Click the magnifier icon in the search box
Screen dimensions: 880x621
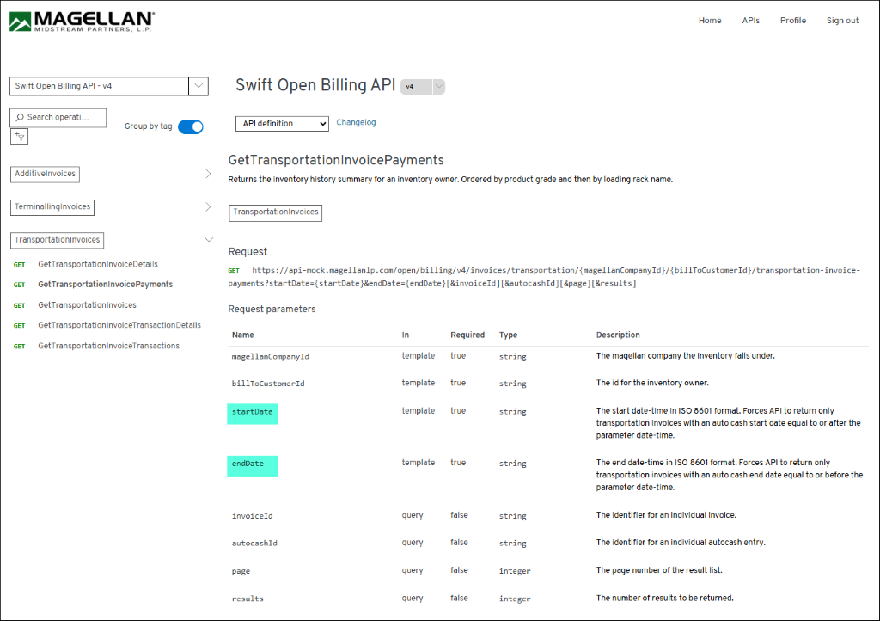tap(19, 117)
